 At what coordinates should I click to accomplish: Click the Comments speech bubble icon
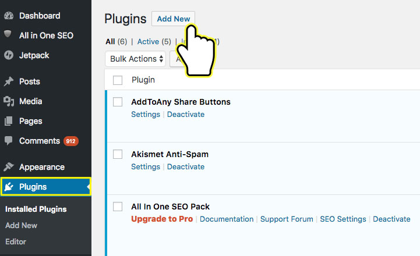click(9, 141)
